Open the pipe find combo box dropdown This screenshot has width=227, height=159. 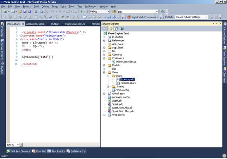click(x=157, y=12)
